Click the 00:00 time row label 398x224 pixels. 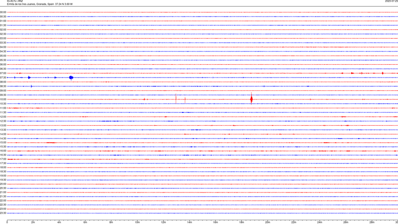click(3, 12)
